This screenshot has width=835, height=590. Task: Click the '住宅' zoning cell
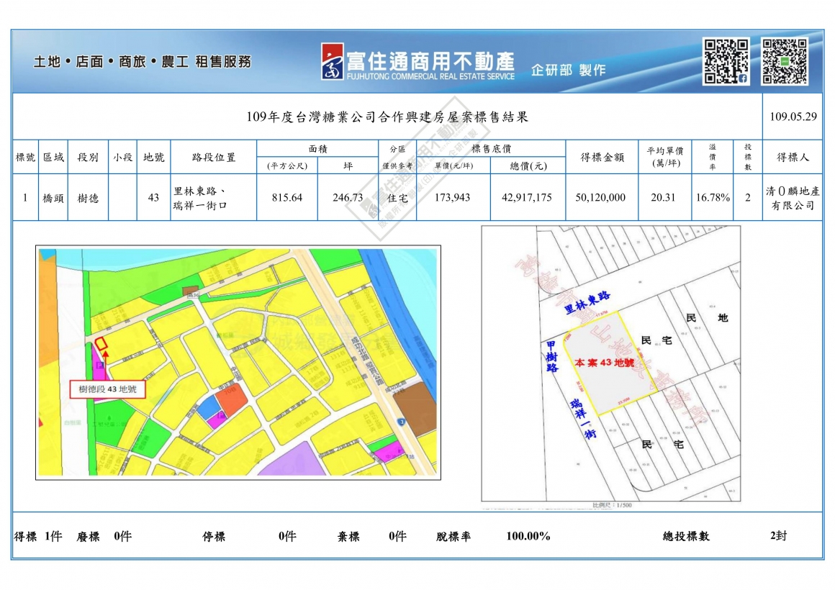[397, 198]
